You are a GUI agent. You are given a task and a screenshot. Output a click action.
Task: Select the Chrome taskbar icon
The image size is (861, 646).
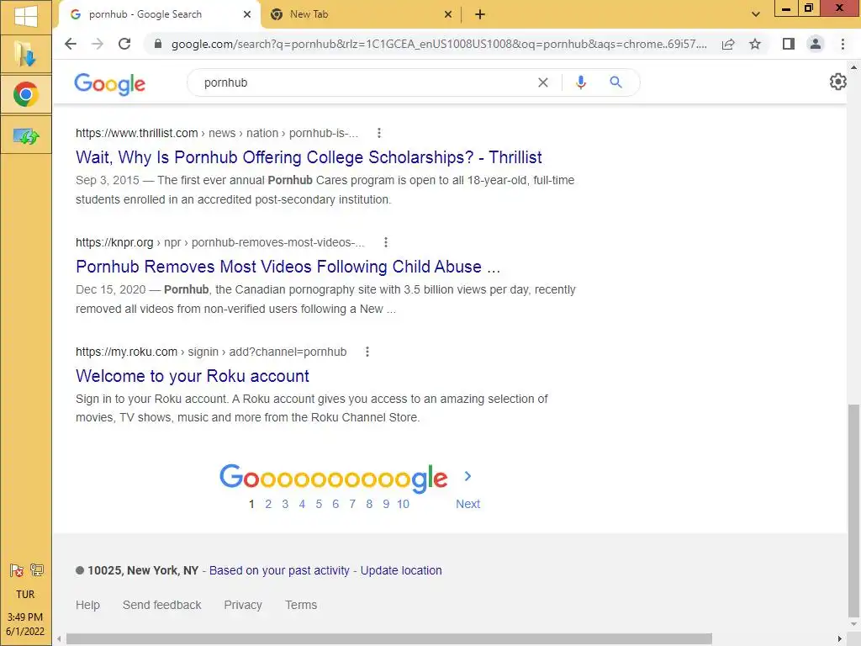26,94
